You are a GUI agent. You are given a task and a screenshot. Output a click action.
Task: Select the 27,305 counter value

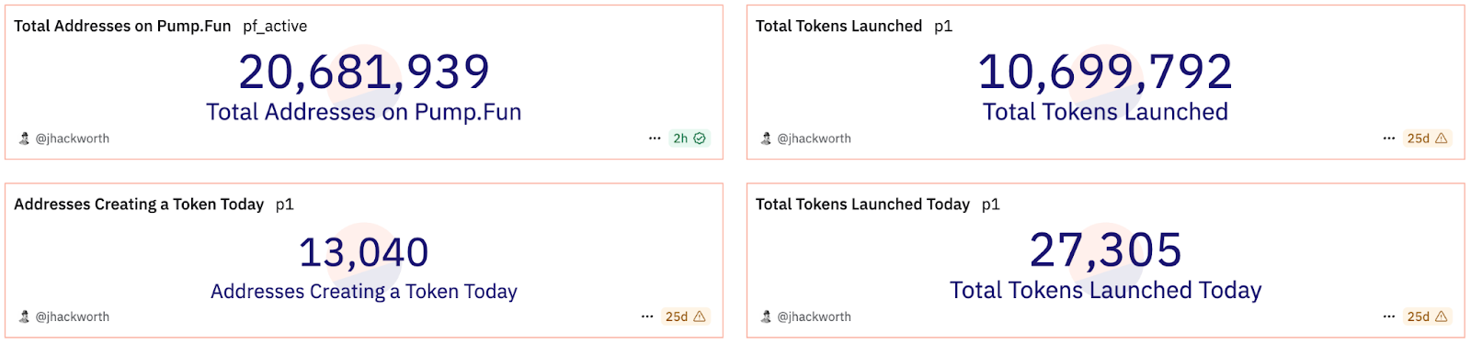point(1106,250)
